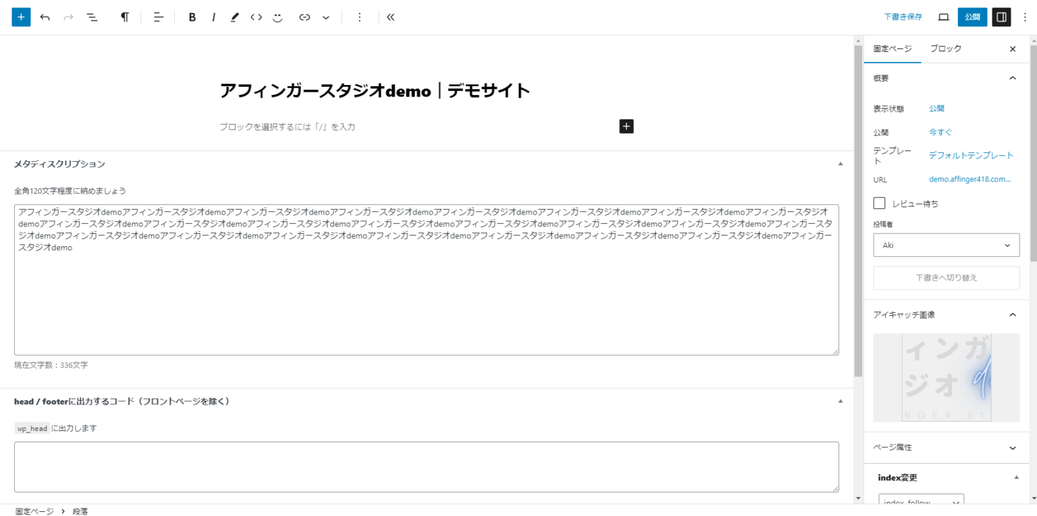Insert a link with the link icon
This screenshot has height=516, width=1037.
click(304, 18)
